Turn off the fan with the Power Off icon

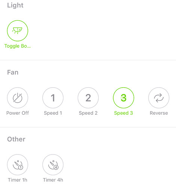point(18,98)
